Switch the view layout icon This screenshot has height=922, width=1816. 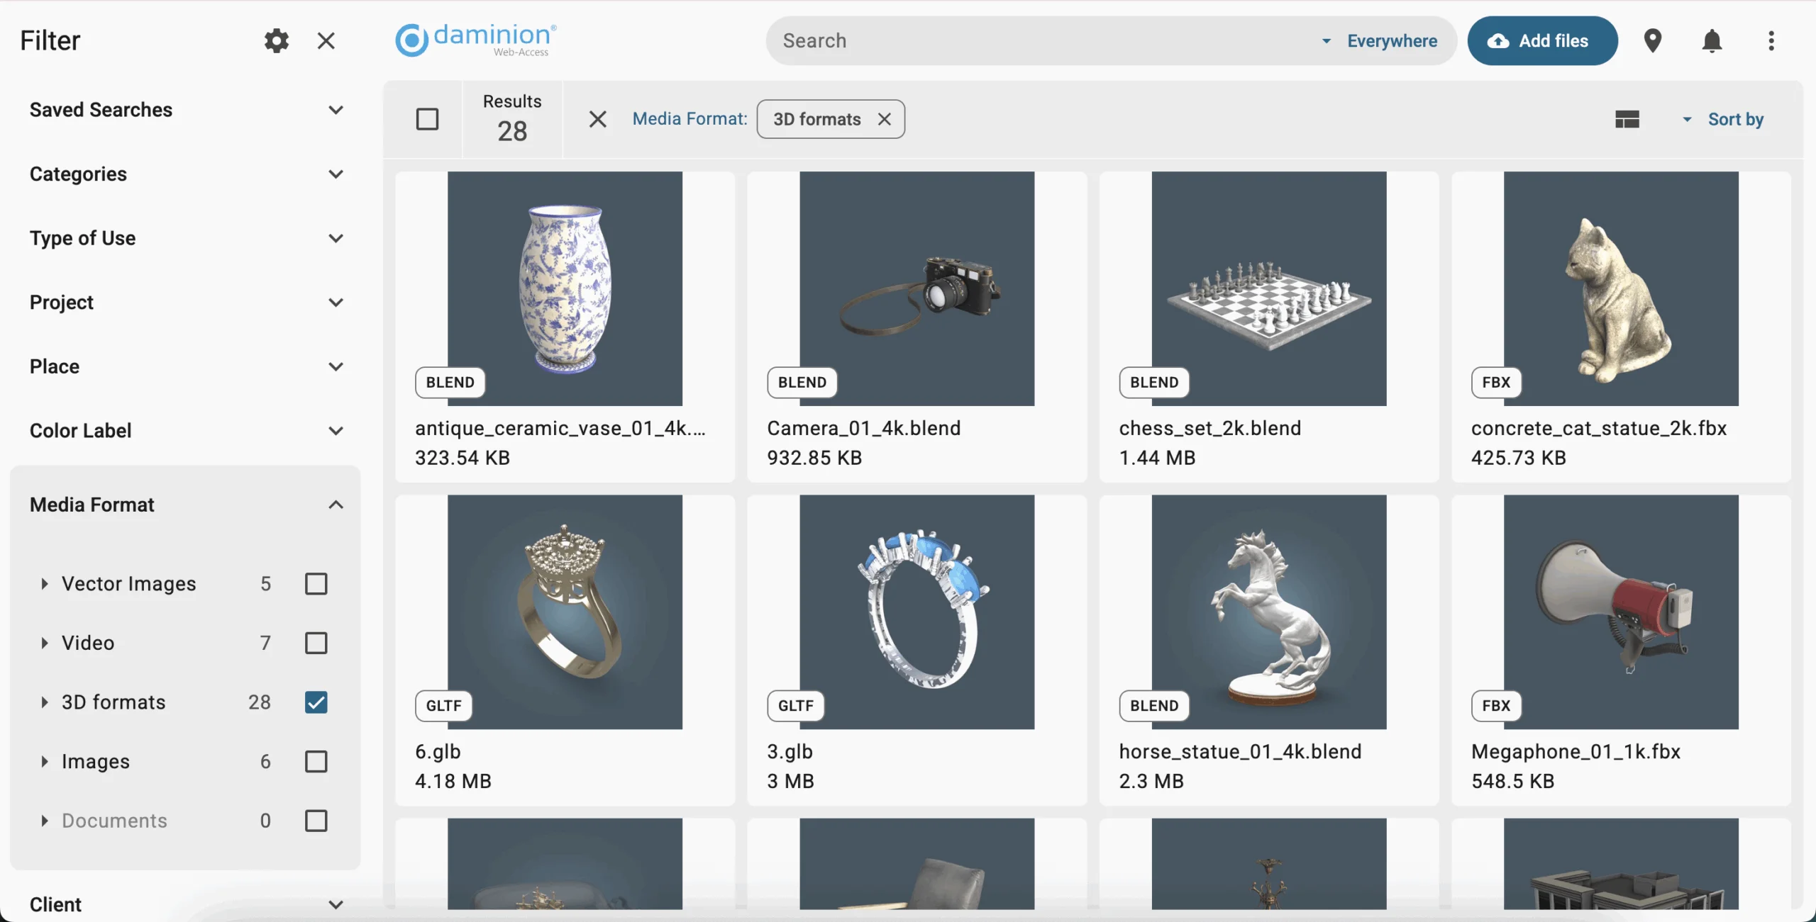(1627, 119)
